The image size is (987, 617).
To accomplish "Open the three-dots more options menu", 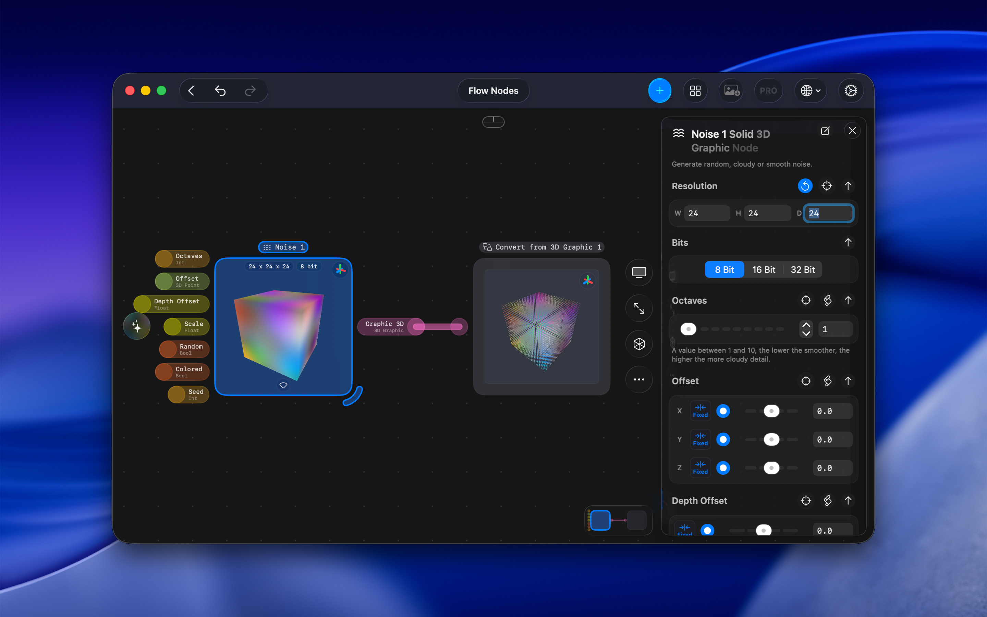I will (639, 379).
